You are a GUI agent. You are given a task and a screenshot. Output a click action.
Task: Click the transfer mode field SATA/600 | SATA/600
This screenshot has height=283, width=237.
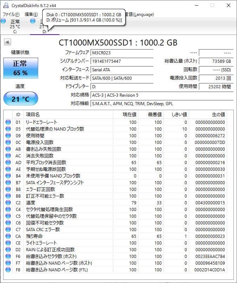[x=122, y=78]
